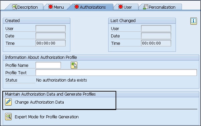Click the Created Time field showing 00:00:00
201x126 pixels.
51,43
